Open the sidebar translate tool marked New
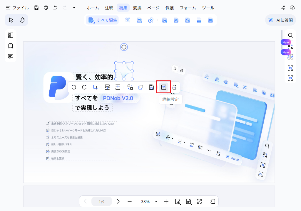This screenshot has width=301, height=211. [x=290, y=47]
